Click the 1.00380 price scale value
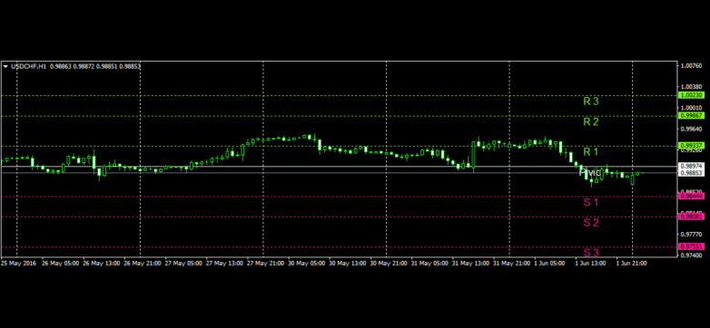 [x=692, y=87]
